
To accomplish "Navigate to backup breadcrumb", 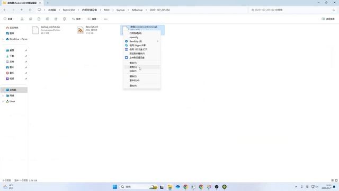I will [121, 10].
